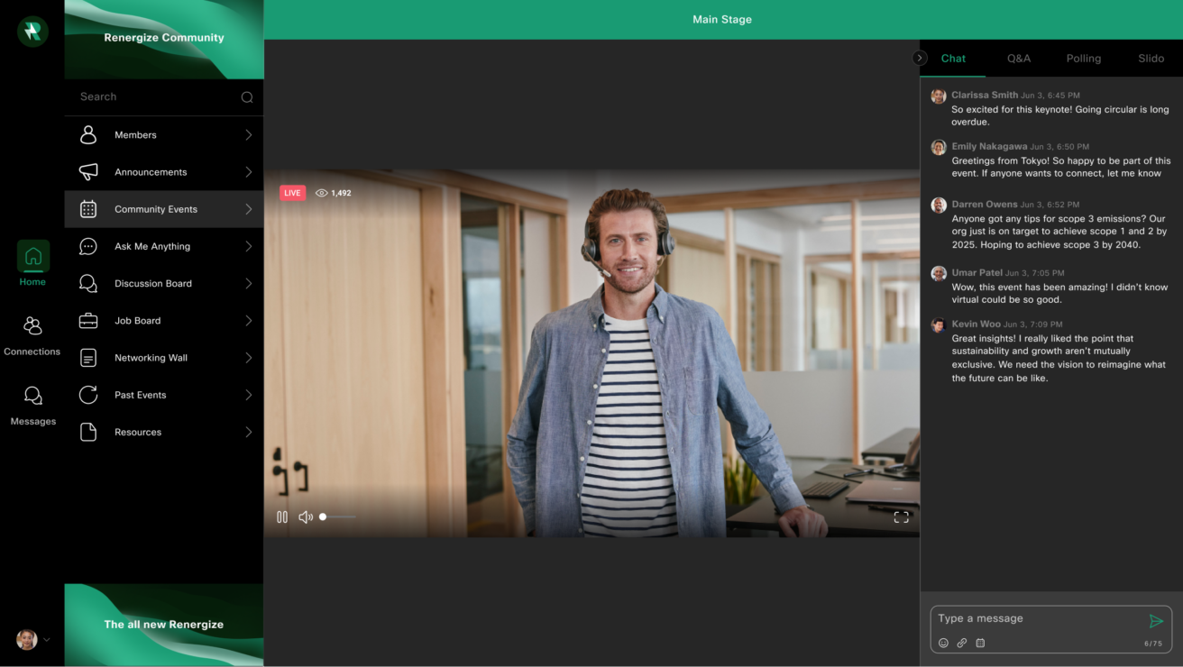The width and height of the screenshot is (1183, 667).
Task: Click the Ask Me Anything chat icon
Action: 88,246
